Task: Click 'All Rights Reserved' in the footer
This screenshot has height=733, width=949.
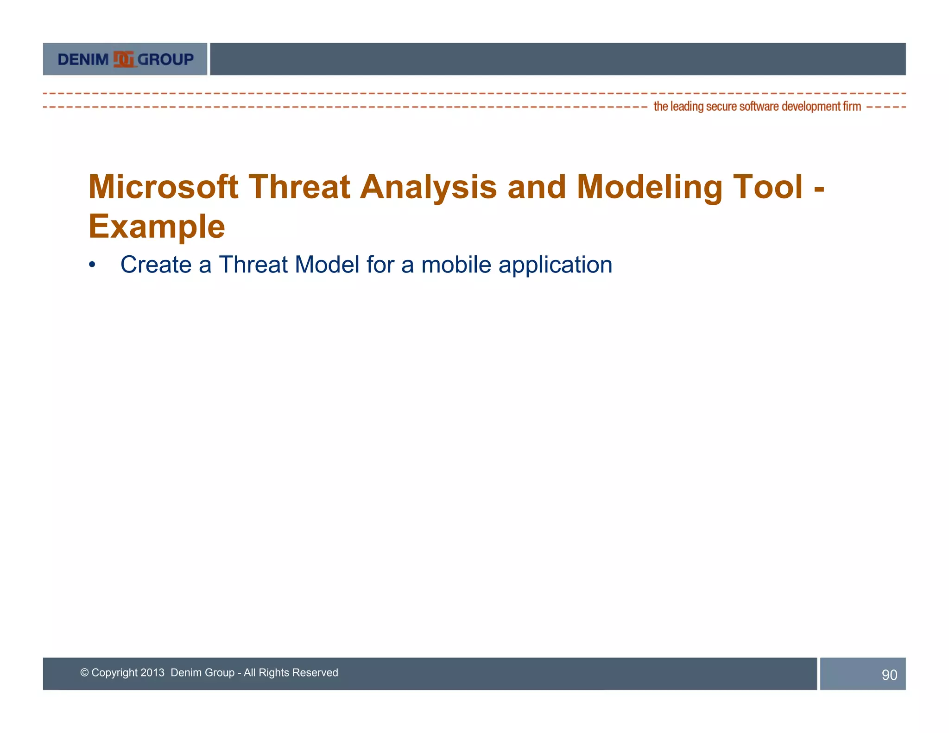Action: pyautogui.click(x=291, y=672)
